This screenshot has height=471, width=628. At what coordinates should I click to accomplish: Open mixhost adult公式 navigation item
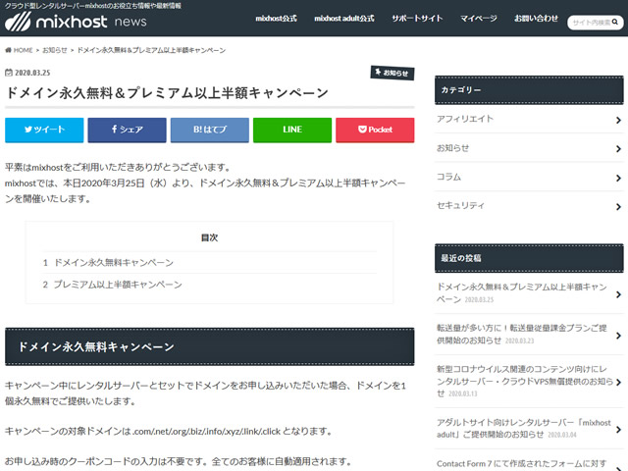point(344,19)
